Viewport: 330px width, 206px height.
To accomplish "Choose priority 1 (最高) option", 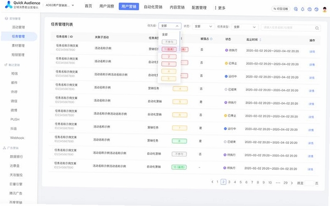I will [169, 49].
